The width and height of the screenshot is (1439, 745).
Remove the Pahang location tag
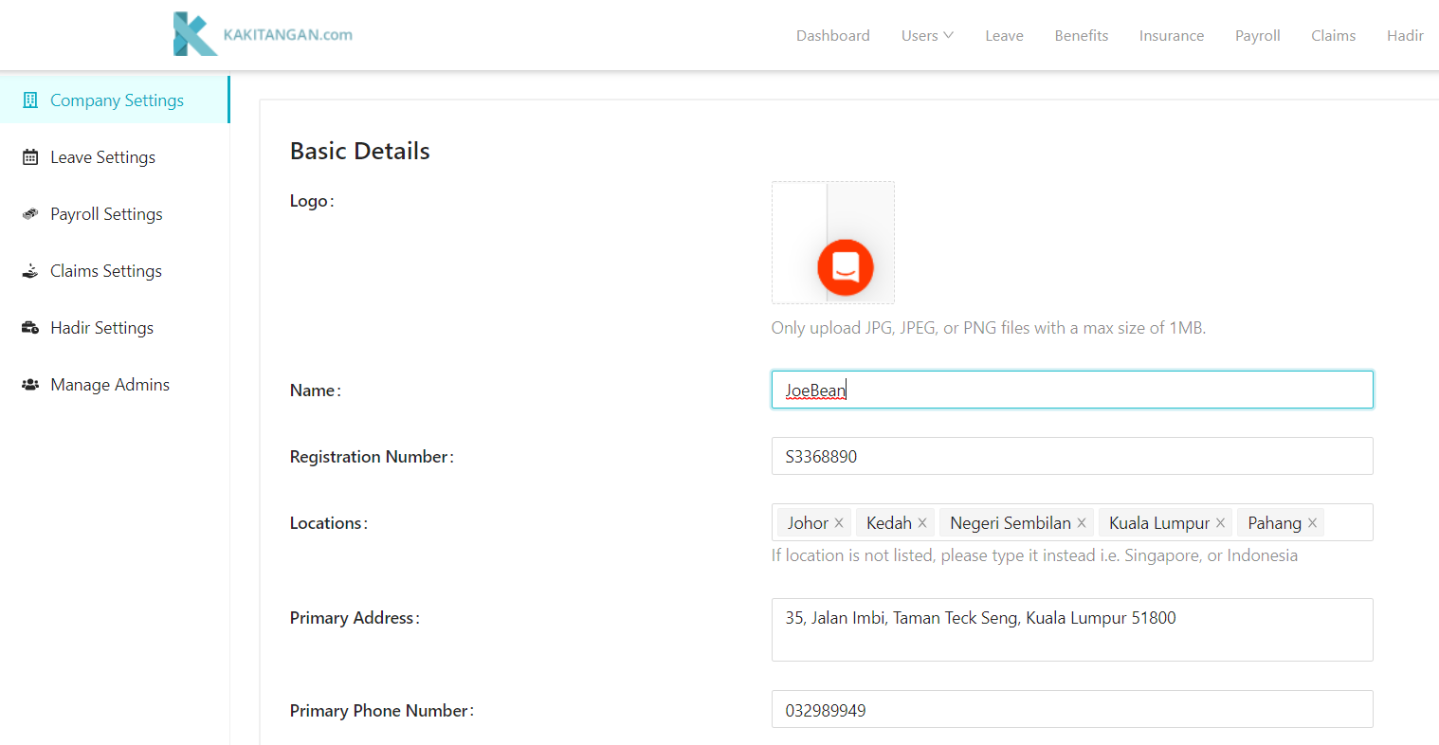pos(1313,523)
